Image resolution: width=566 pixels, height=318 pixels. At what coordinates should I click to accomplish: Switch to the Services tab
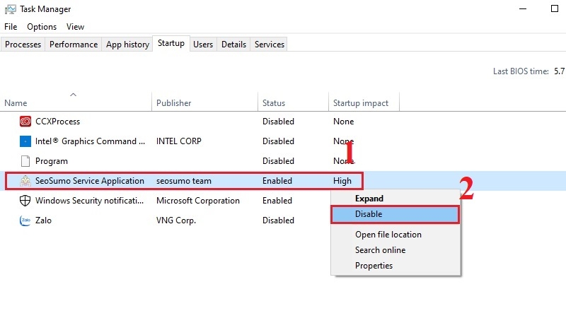click(x=270, y=45)
